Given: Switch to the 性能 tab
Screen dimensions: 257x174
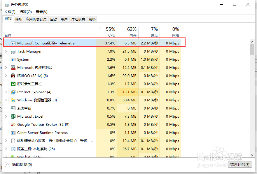Looking at the screenshot, I should tap(19, 19).
